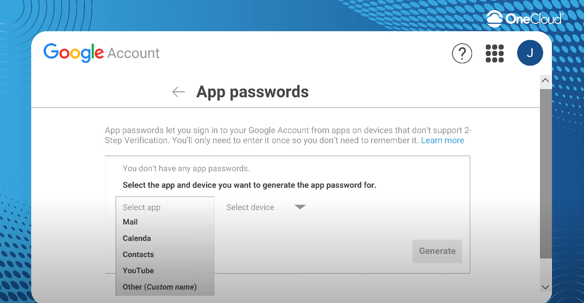Click the Google Account logo

click(x=101, y=53)
